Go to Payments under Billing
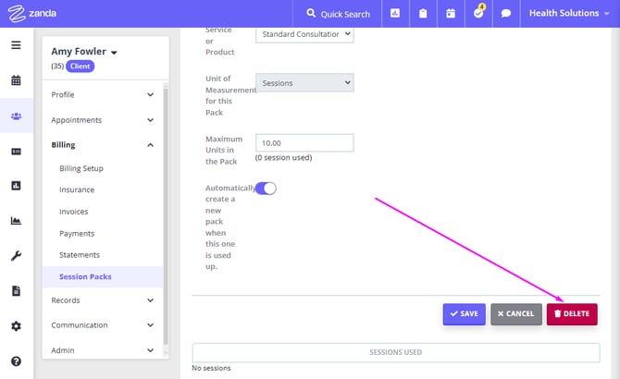Screen dimensions: 620x379 (77, 234)
